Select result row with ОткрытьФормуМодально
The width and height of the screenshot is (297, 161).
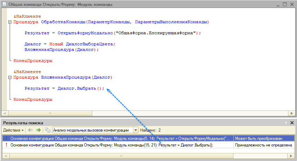pyautogui.click(x=117, y=138)
